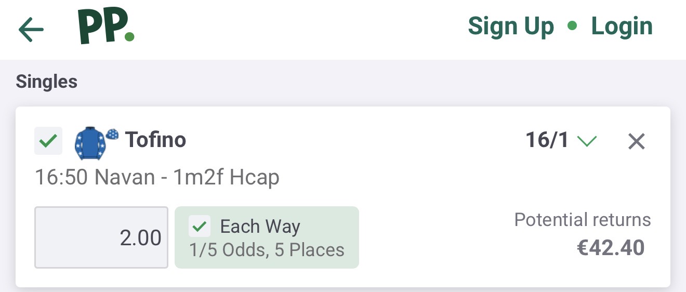686x292 pixels.
Task: Focus the 2.00 stake input field
Action: [x=101, y=237]
